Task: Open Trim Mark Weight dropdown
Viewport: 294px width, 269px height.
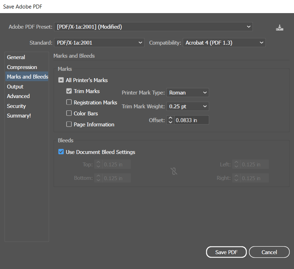Action: point(188,107)
